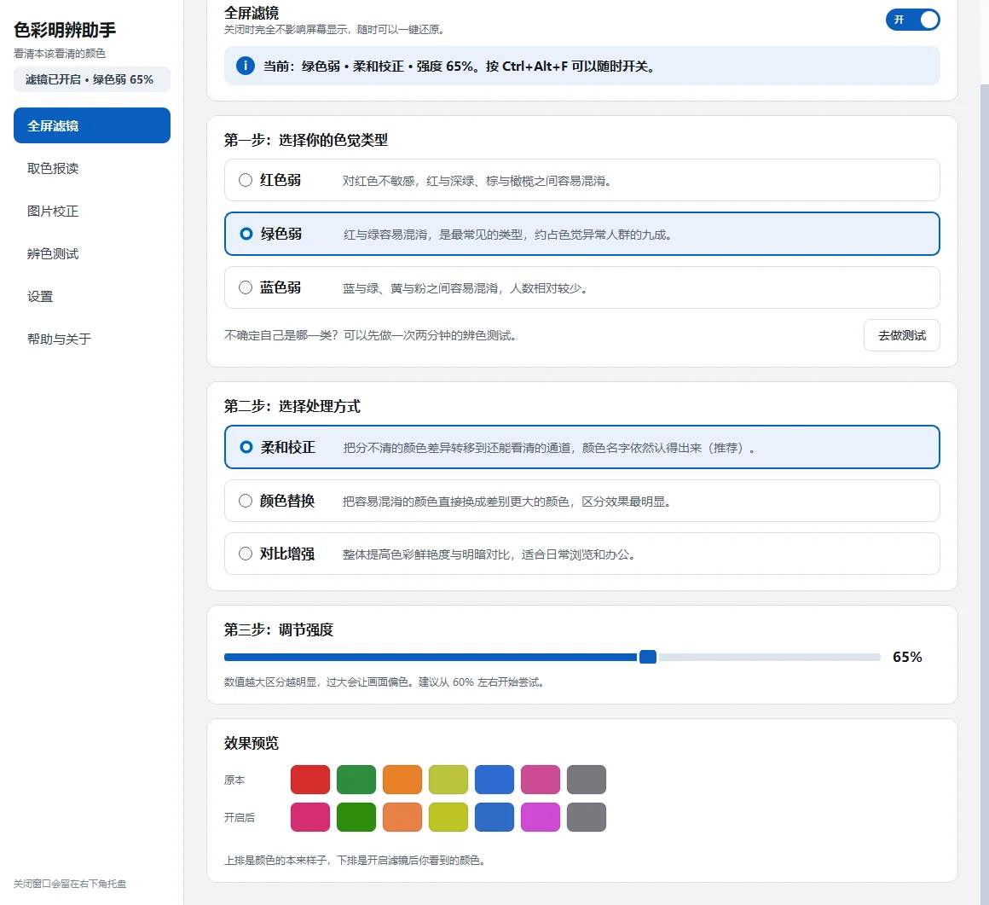Click the 第二步：选择处理方式 heading
The height and width of the screenshot is (905, 989).
click(x=292, y=406)
